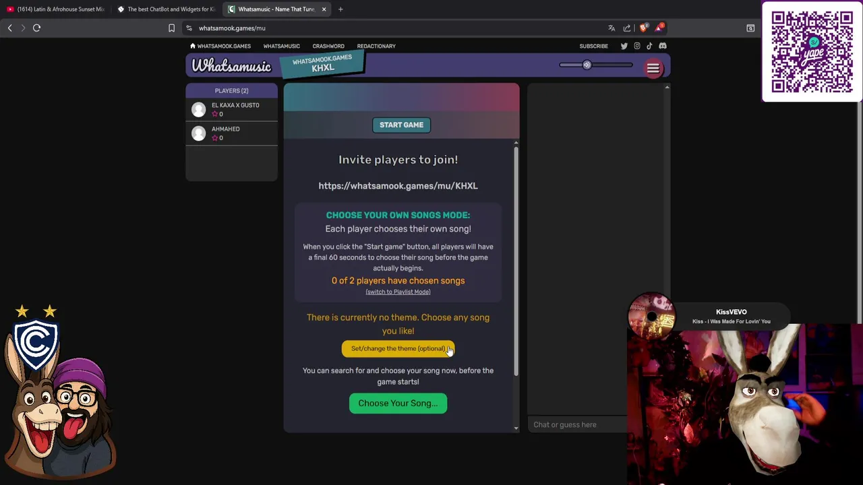Adjust the volume slider knob

[x=587, y=65]
